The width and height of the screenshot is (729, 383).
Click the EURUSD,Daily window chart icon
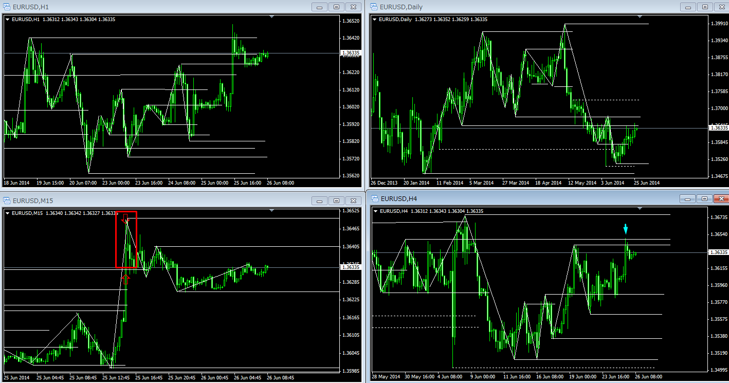click(x=374, y=7)
